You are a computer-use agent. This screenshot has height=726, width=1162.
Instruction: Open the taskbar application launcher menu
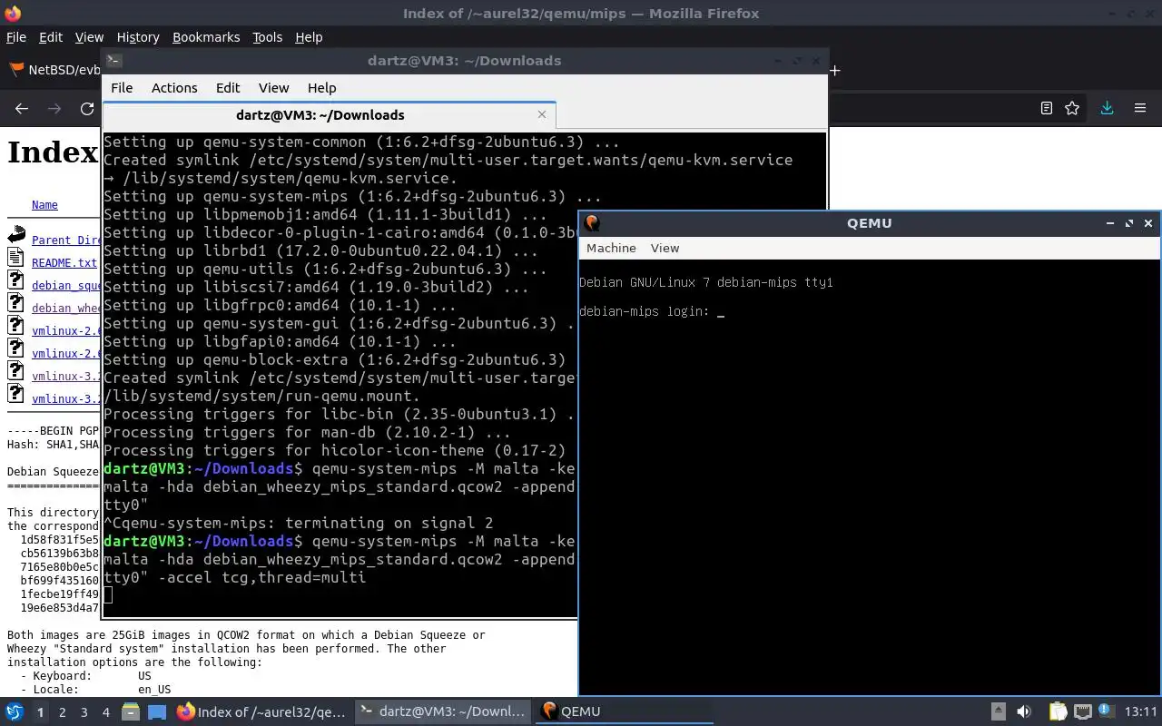tap(15, 711)
